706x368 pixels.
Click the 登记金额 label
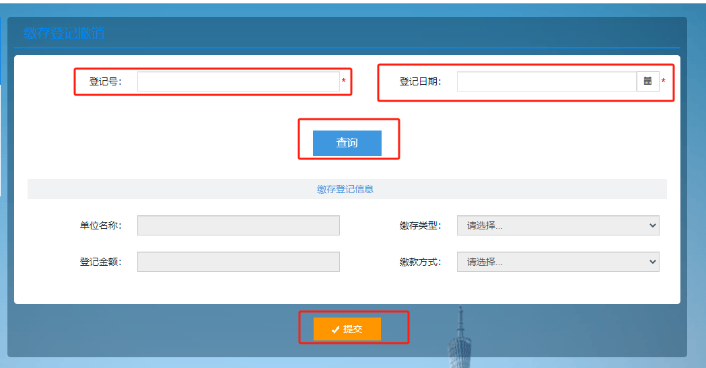point(100,262)
